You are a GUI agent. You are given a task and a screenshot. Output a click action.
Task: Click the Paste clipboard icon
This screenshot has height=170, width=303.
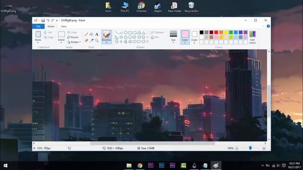tap(38, 34)
